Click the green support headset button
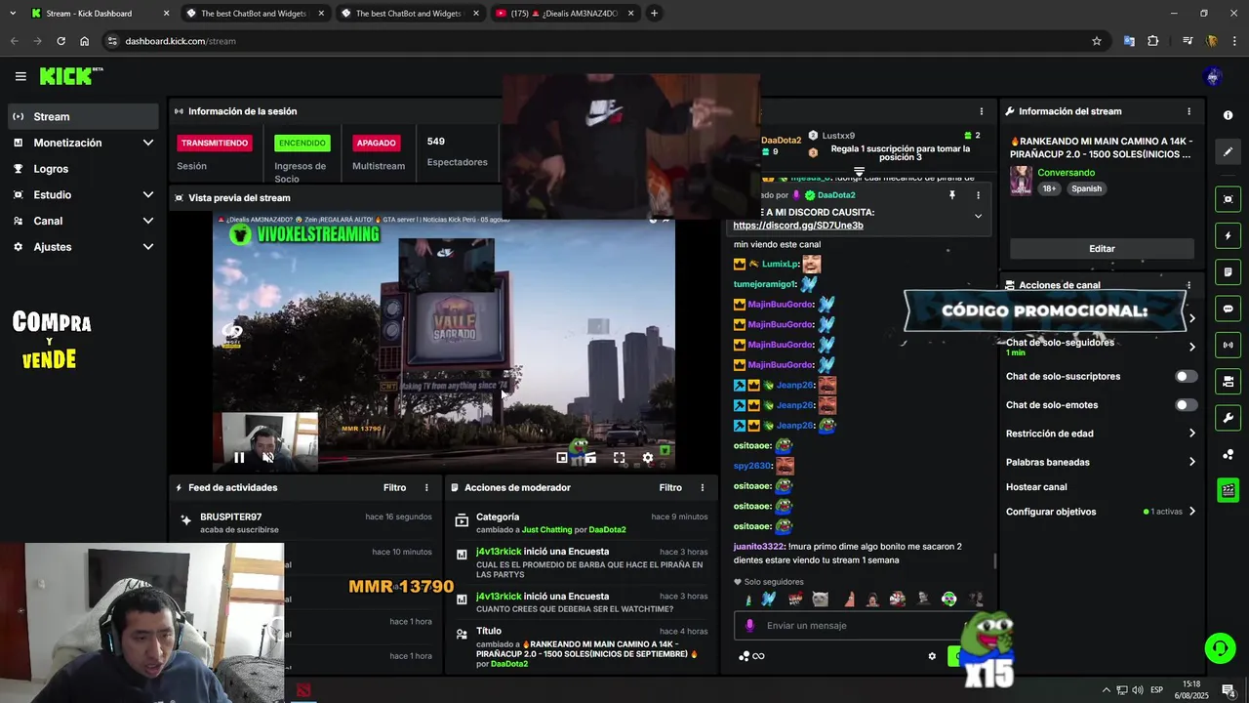The height and width of the screenshot is (703, 1249). tap(1219, 647)
